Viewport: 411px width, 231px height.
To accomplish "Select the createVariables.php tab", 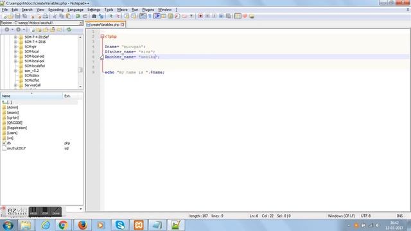I will 105,24.
